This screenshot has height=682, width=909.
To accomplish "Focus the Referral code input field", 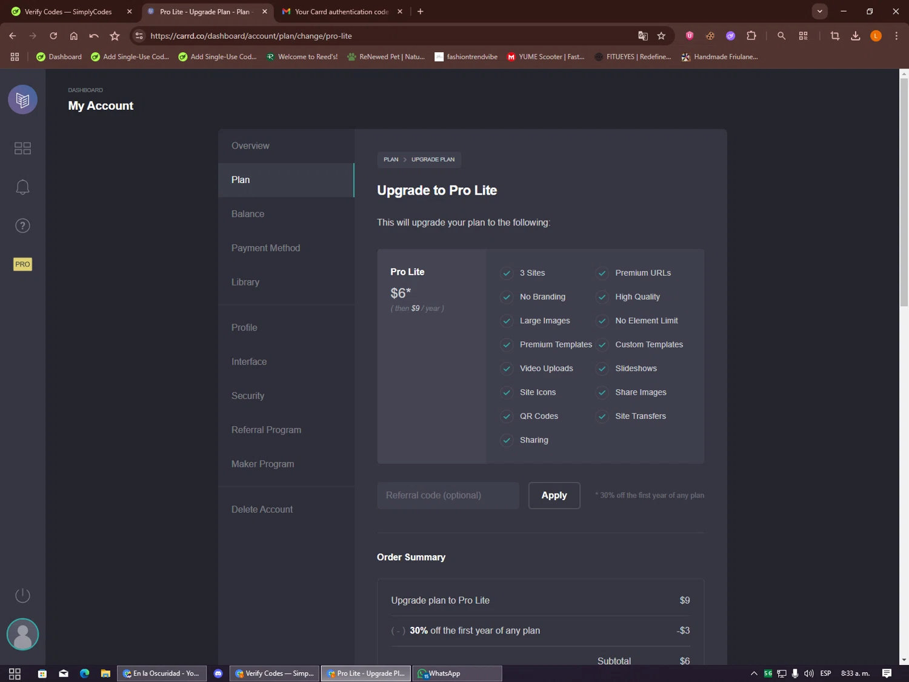I will [x=448, y=495].
